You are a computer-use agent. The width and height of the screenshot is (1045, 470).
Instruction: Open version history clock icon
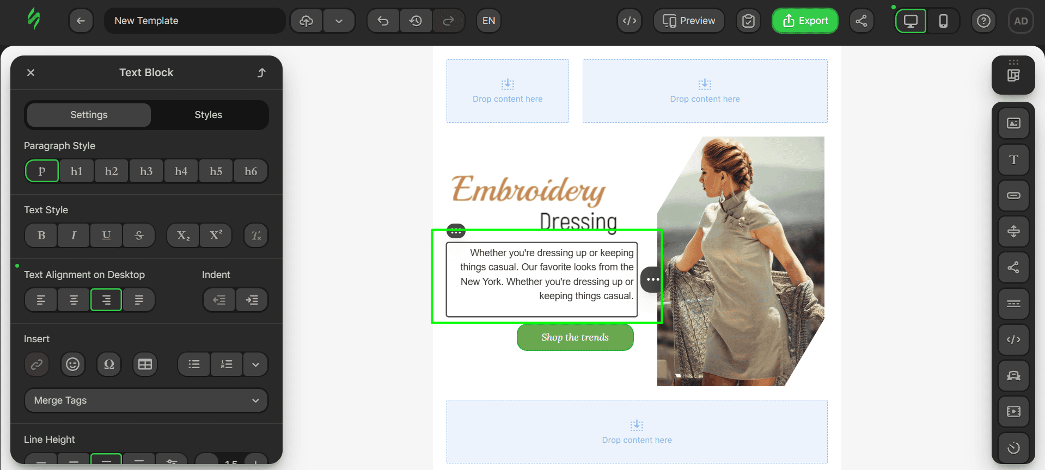point(415,21)
